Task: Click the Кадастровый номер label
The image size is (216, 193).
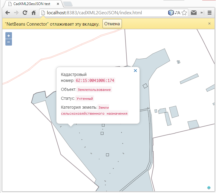Action: [x=74, y=77]
